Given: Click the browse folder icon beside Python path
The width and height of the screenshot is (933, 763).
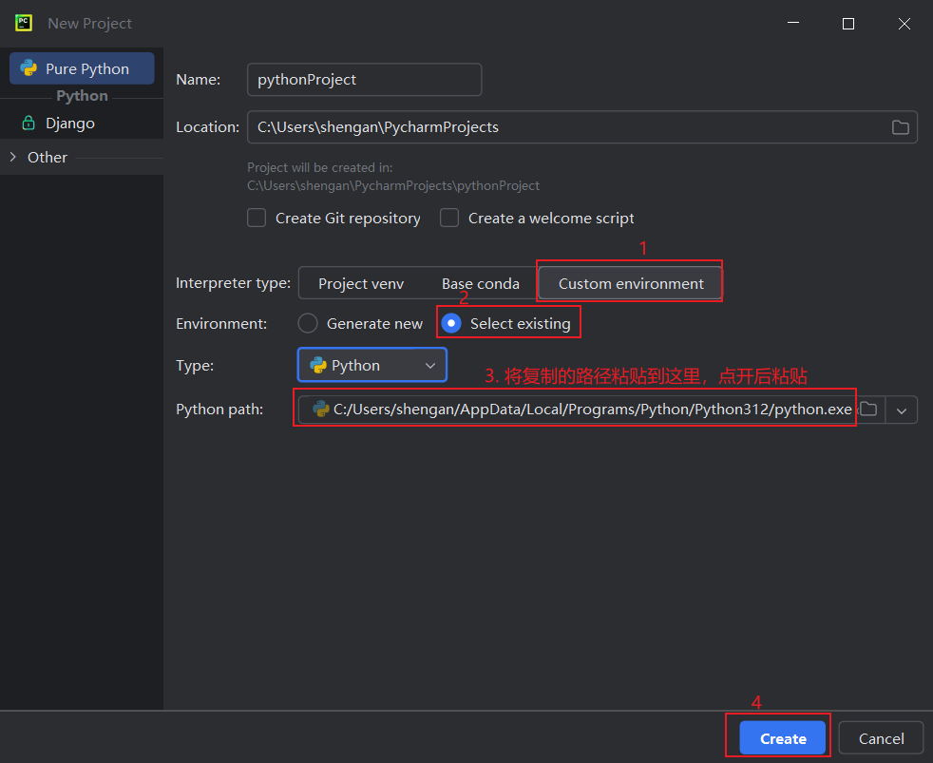Looking at the screenshot, I should pos(868,410).
